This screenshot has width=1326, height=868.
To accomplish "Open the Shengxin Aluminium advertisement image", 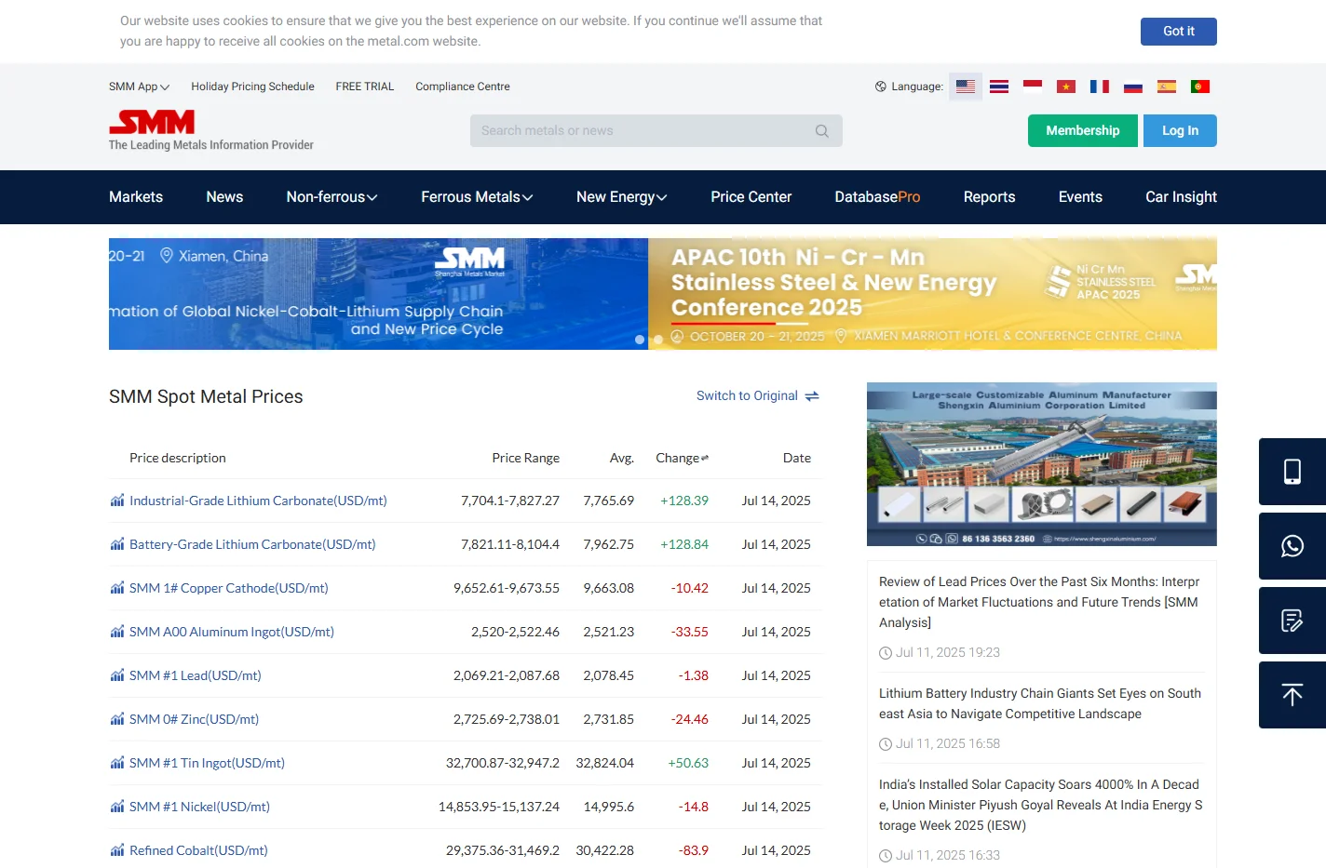I will coord(1042,464).
